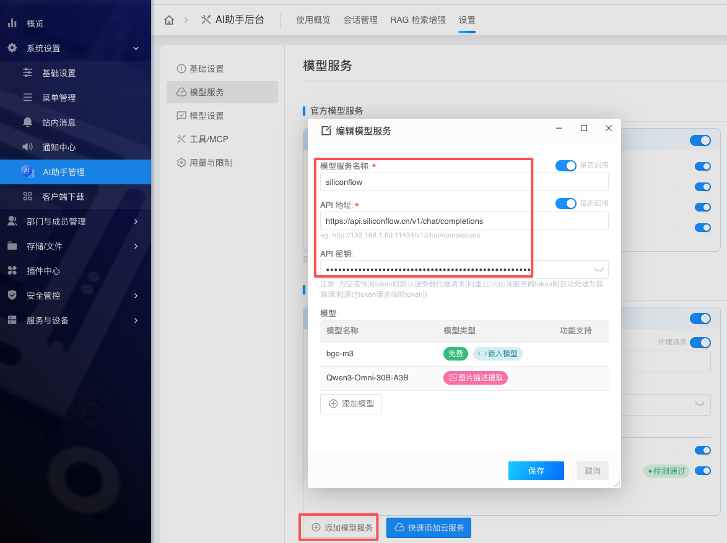Expand the 存储/文件 menu
Image resolution: width=727 pixels, height=543 pixels.
(x=136, y=246)
